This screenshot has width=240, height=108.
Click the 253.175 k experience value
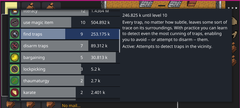pyautogui.click(x=100, y=34)
